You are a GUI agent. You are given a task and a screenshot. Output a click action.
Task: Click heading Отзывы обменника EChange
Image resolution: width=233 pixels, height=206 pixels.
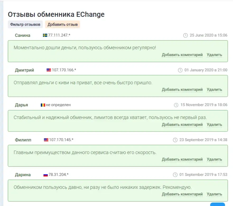coord(56,14)
